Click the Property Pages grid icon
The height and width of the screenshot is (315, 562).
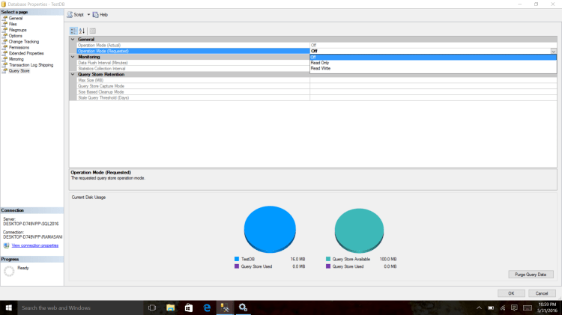pyautogui.click(x=92, y=31)
